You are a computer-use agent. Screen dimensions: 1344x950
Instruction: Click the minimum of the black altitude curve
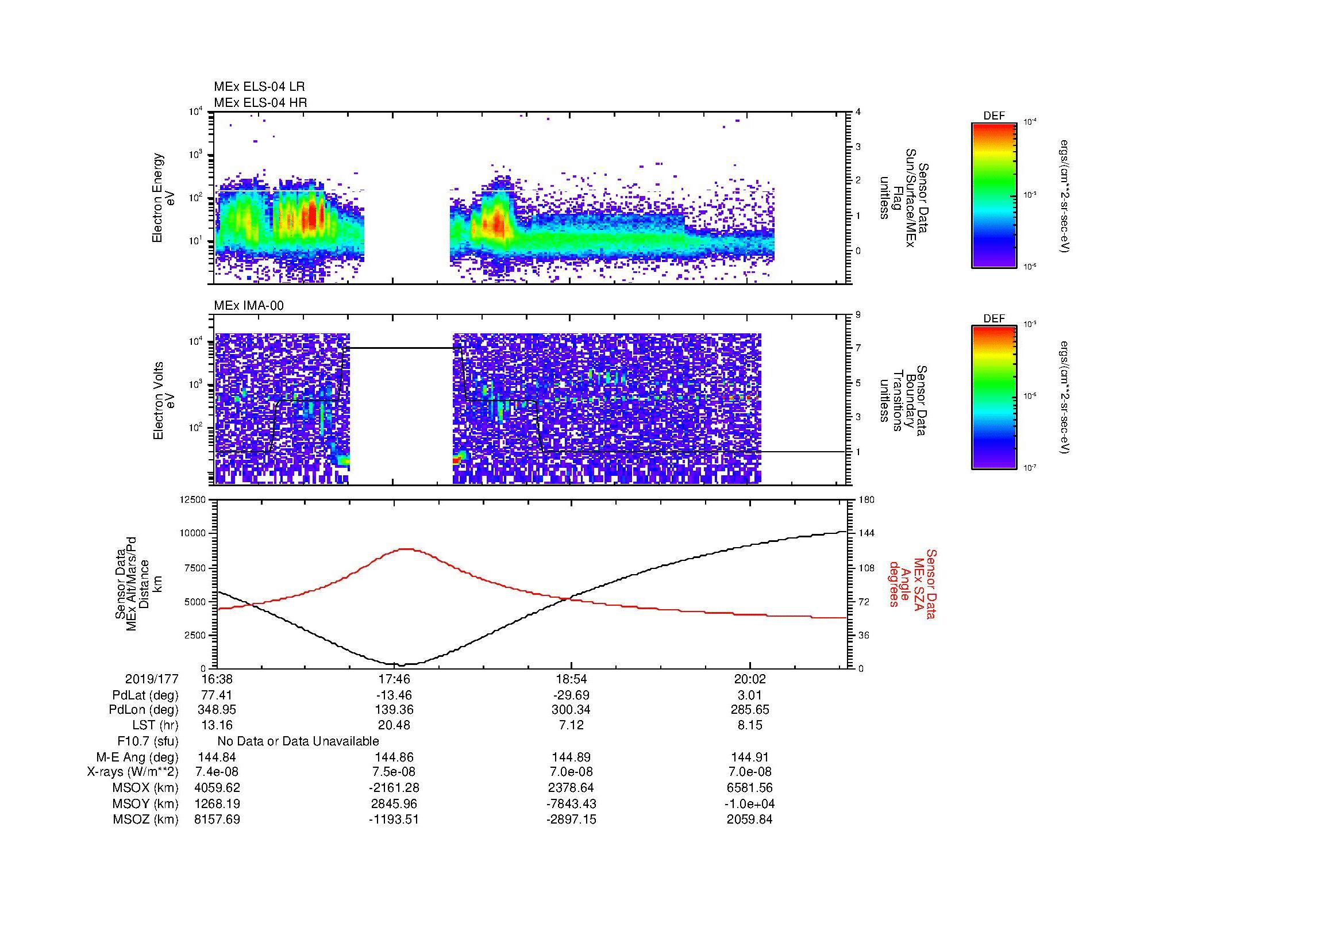402,665
